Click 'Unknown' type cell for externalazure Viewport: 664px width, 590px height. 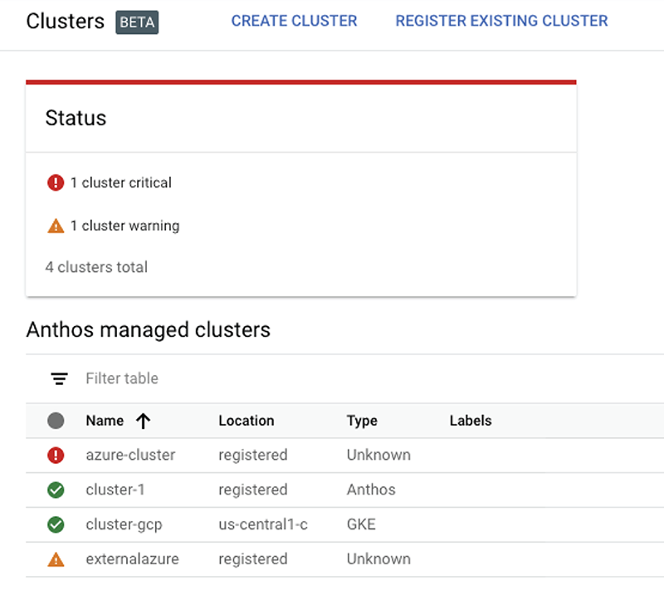[x=378, y=559]
